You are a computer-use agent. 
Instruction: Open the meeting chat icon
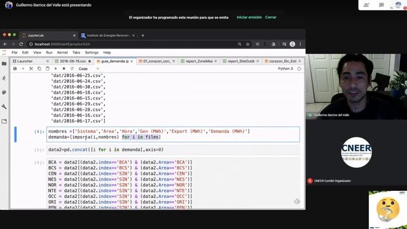coord(382,5)
